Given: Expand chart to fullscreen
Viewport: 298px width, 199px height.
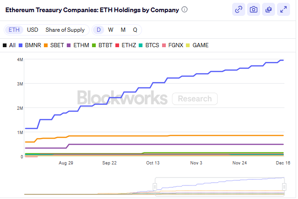Looking at the screenshot, I should click(283, 9).
